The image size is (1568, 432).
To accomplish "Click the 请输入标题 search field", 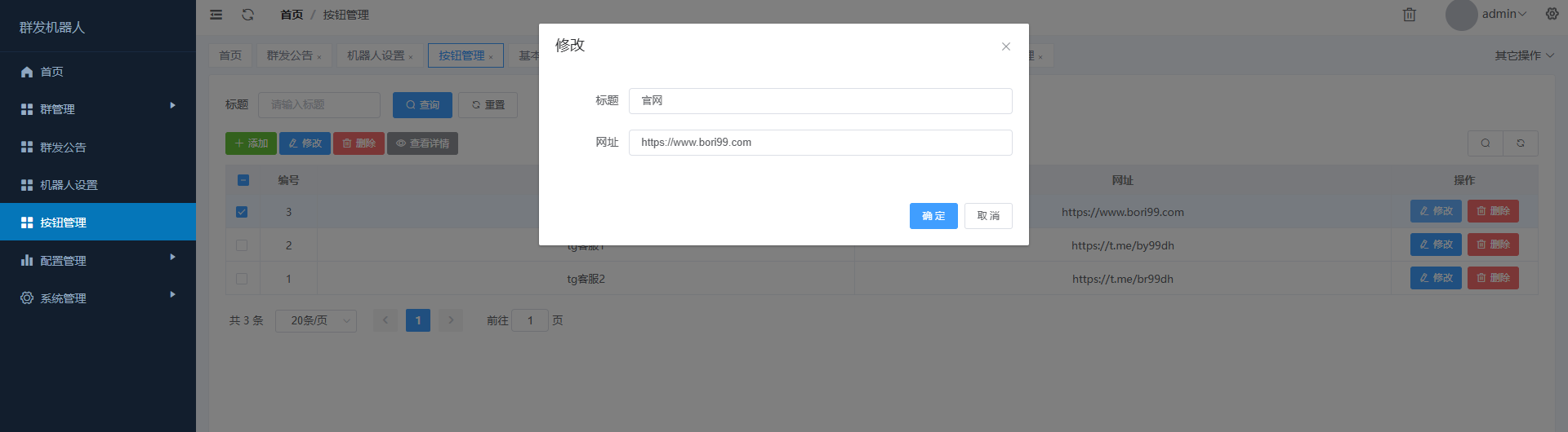I will click(319, 105).
